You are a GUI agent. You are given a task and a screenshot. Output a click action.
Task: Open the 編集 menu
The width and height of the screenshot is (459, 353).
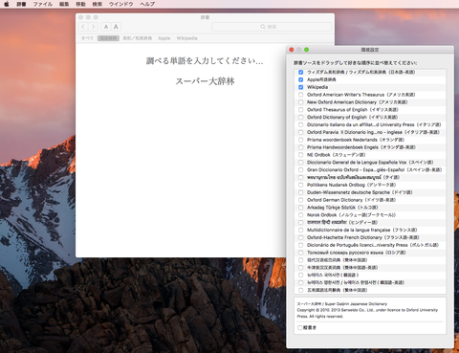click(64, 4)
